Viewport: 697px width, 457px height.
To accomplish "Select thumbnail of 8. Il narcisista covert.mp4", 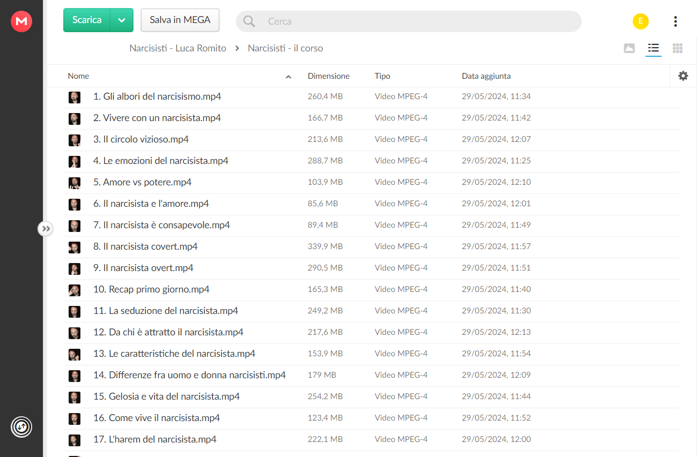I will click(x=75, y=247).
